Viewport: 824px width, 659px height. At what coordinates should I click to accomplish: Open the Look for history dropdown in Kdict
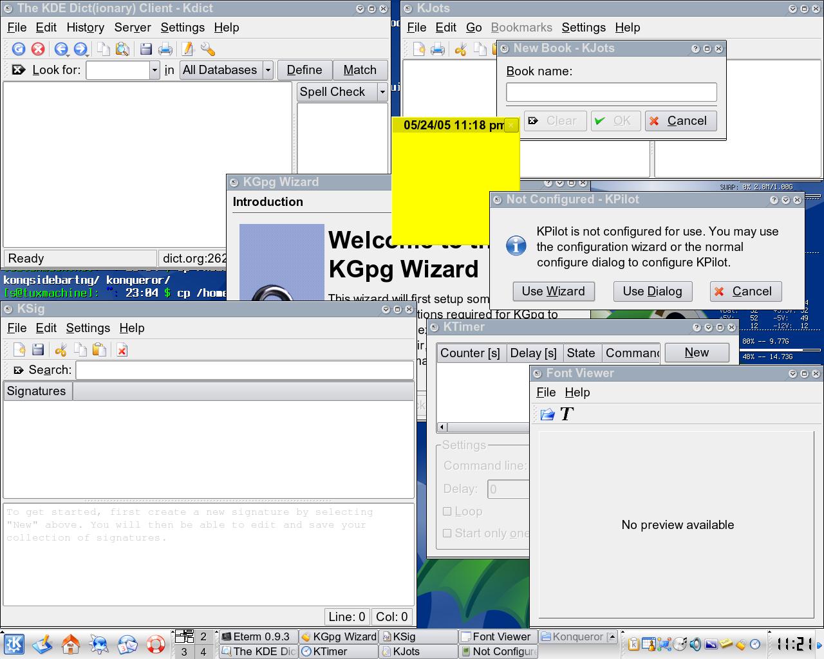[154, 70]
